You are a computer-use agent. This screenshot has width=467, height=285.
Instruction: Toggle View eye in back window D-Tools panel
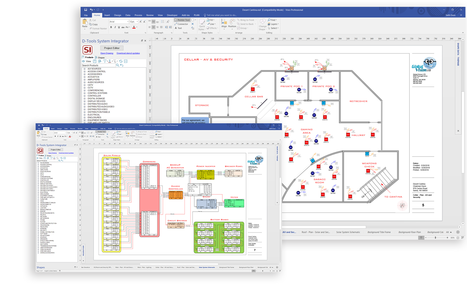coord(83,61)
